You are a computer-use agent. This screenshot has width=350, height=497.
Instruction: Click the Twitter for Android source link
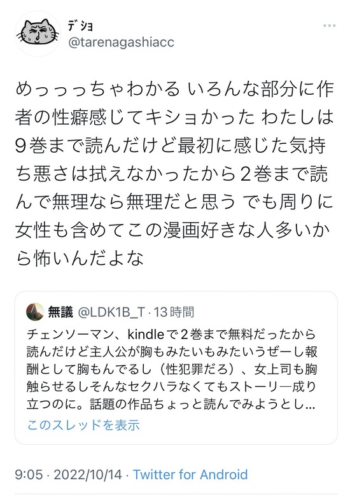pyautogui.click(x=190, y=475)
